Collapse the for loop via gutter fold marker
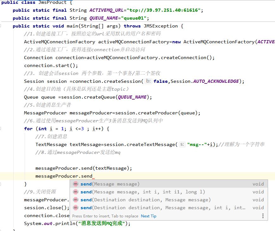The image size is (275, 231). click(x=1, y=129)
